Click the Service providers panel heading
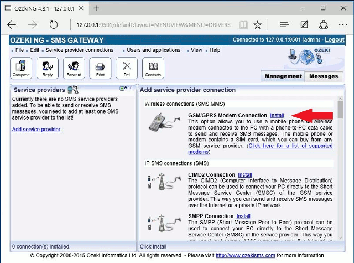354x263 pixels. click(x=39, y=90)
